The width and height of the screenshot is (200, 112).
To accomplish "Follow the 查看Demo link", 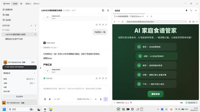I will coord(48,58).
